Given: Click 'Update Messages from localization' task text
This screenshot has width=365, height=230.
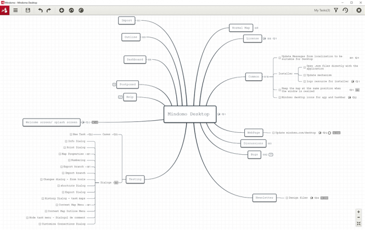Looking at the screenshot, I should [x=312, y=58].
